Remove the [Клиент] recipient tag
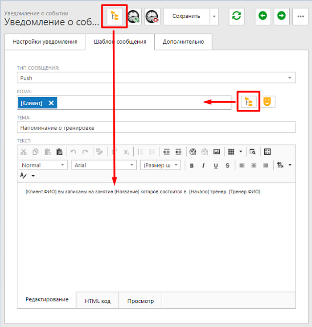 51,103
